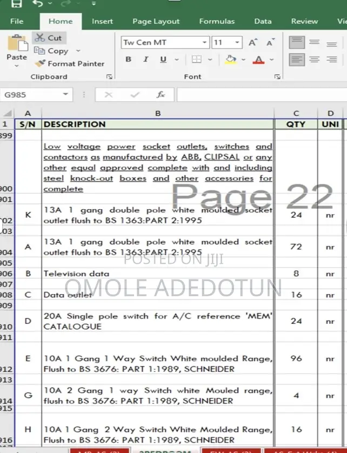Click the quantity cell showing 96
This screenshot has width=347, height=453.
click(296, 358)
